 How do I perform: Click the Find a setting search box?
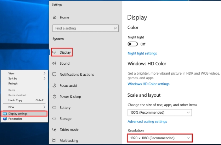[x=85, y=28]
